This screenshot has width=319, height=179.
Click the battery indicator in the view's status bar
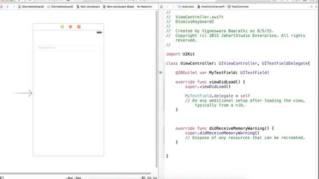pyautogui.click(x=99, y=32)
